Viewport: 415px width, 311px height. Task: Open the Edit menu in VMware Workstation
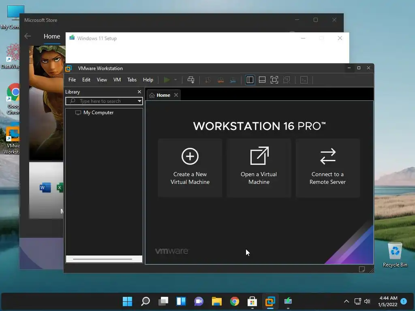tap(86, 80)
